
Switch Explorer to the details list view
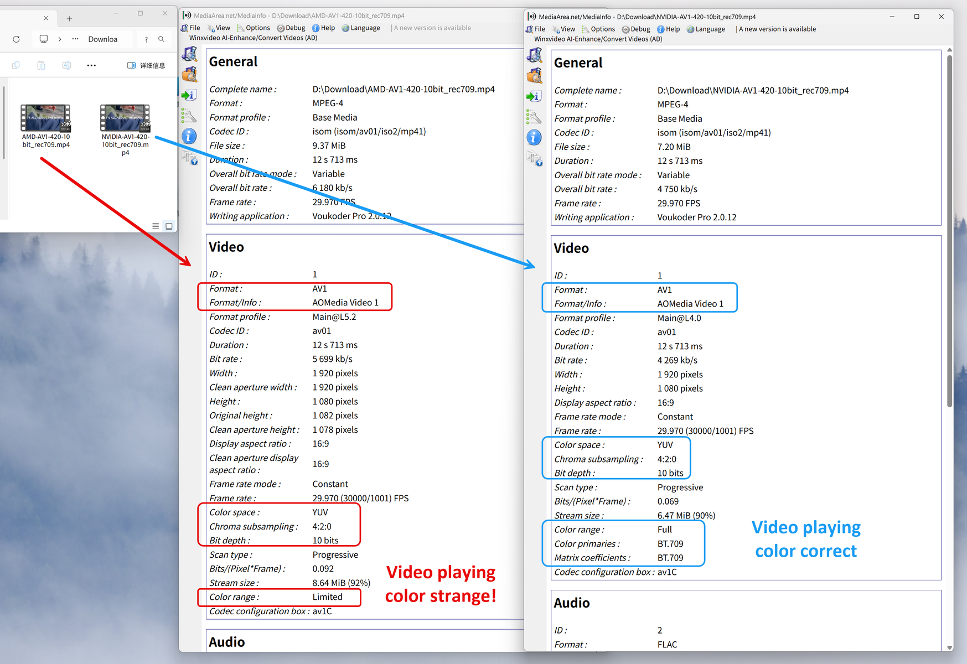point(156,226)
